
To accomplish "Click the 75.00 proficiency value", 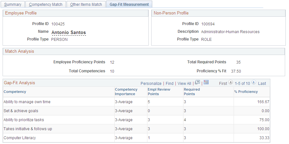I will click(264, 120).
